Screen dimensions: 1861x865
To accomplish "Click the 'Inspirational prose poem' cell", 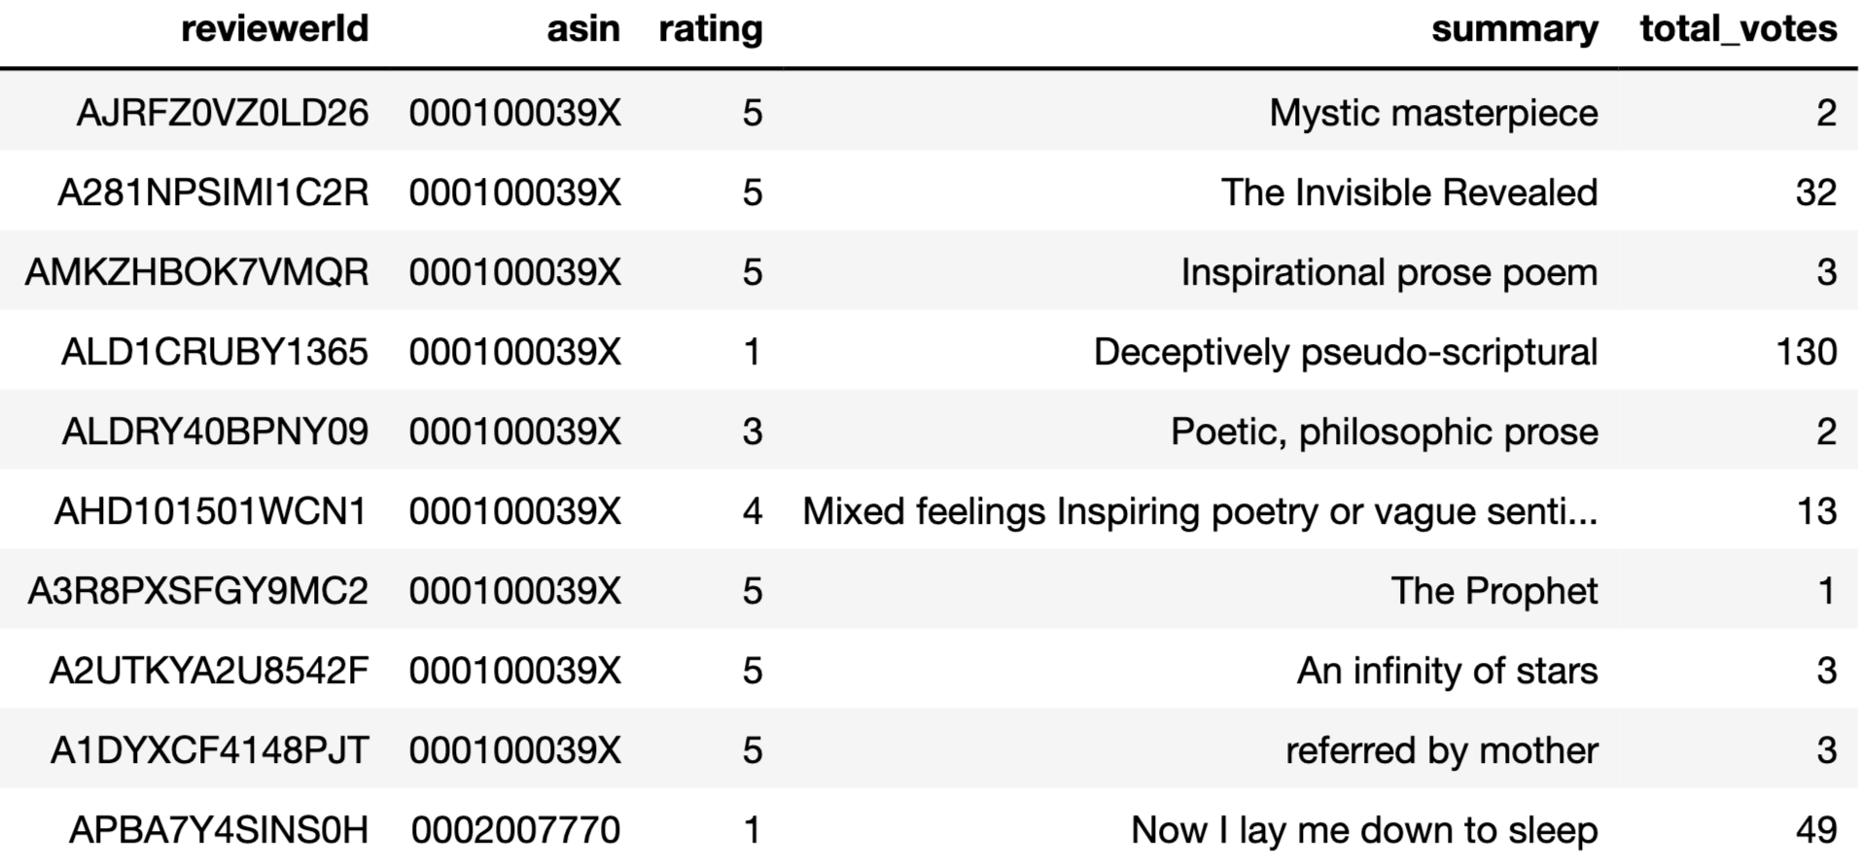I will 1388,272.
